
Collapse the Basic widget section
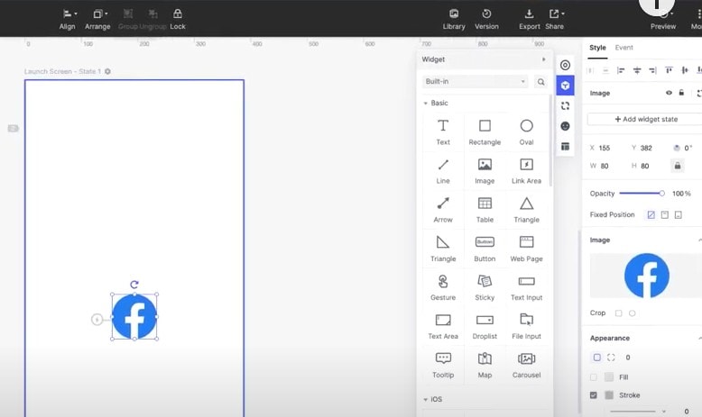point(425,104)
